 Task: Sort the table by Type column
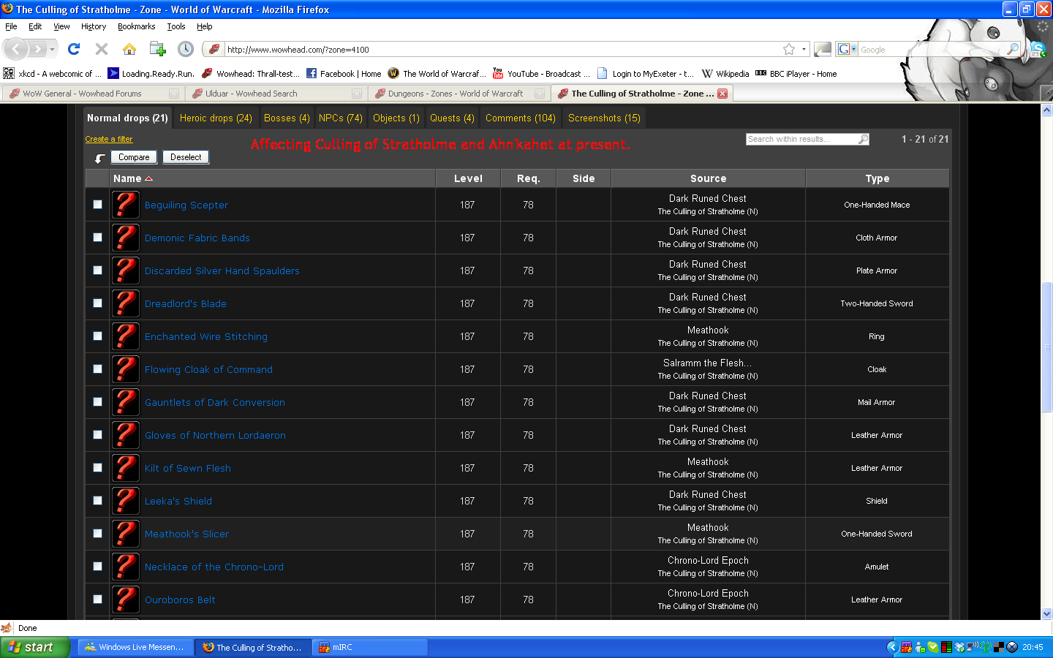(x=877, y=178)
